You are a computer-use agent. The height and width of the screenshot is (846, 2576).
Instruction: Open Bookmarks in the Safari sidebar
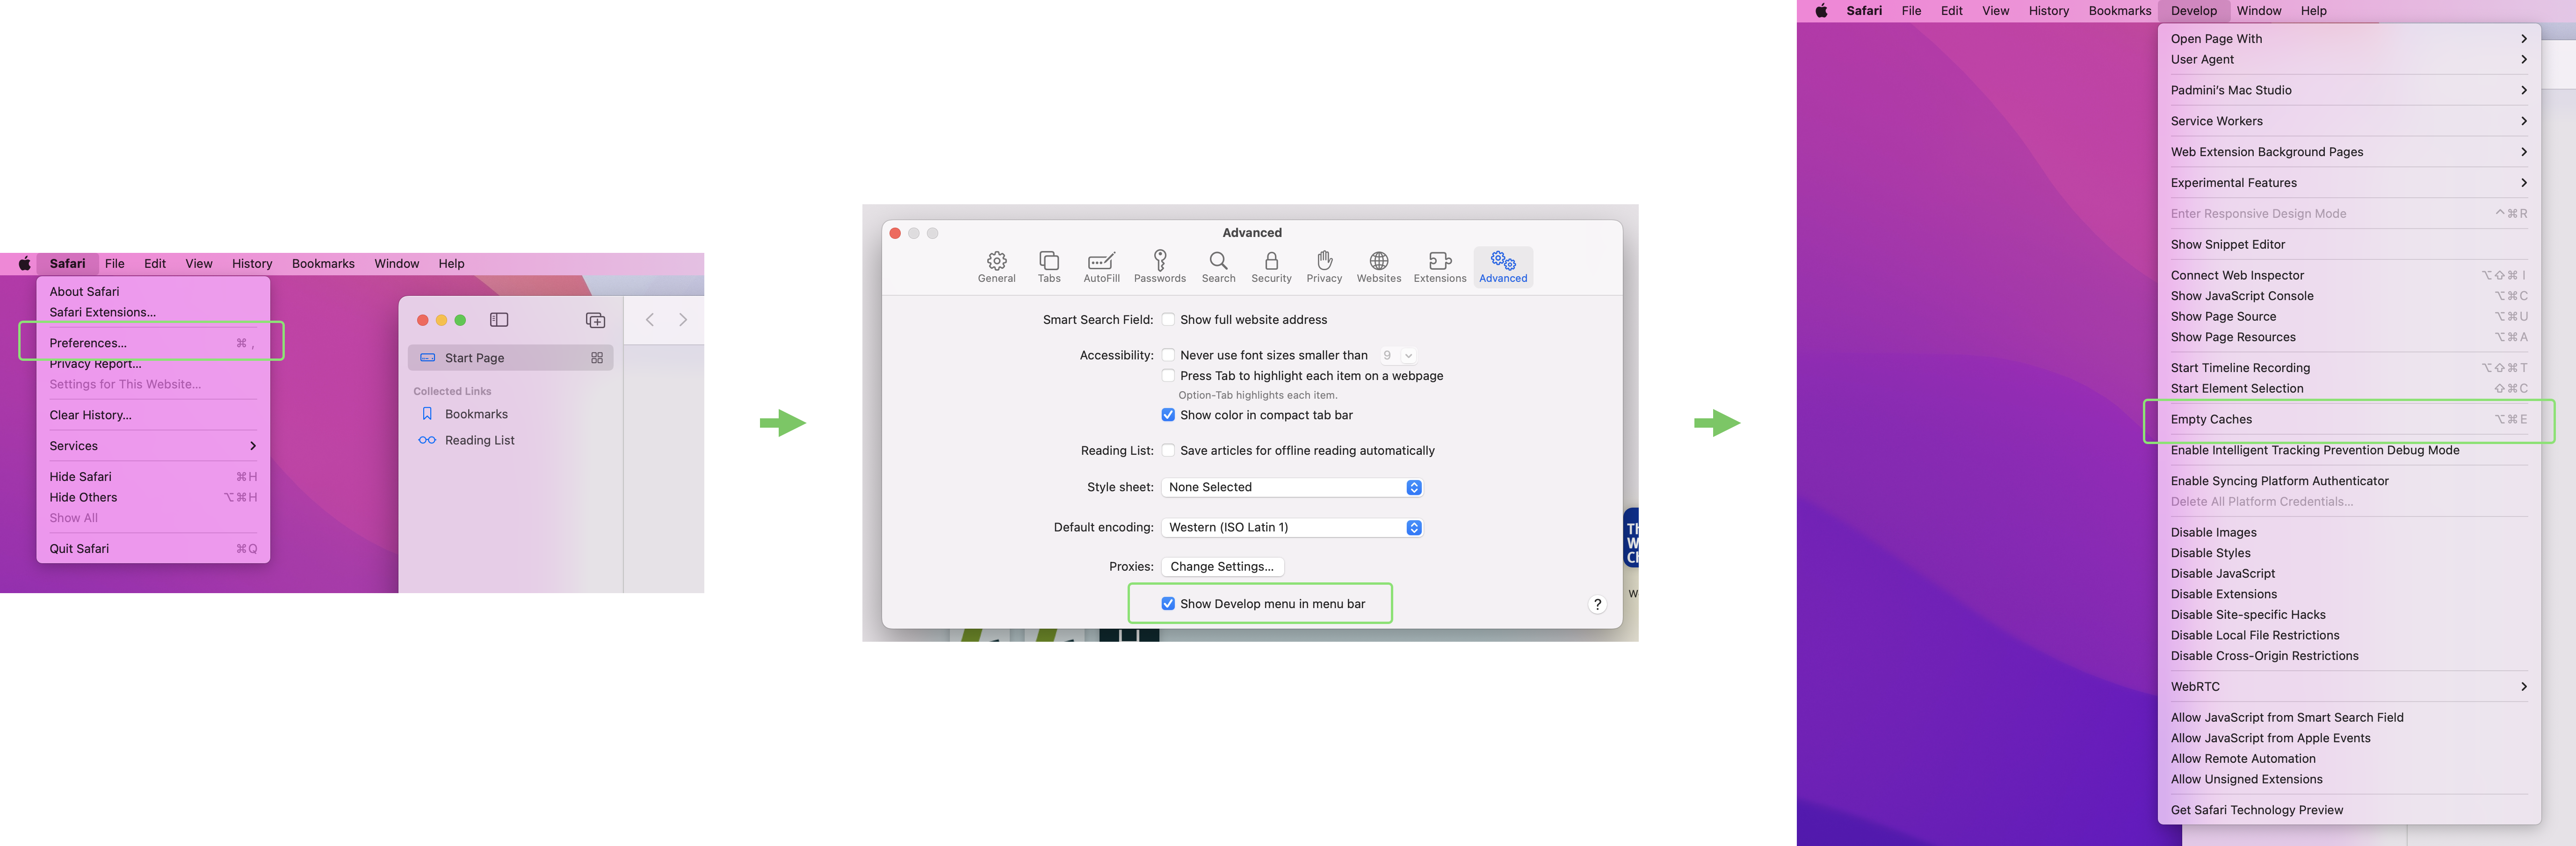pyautogui.click(x=476, y=414)
